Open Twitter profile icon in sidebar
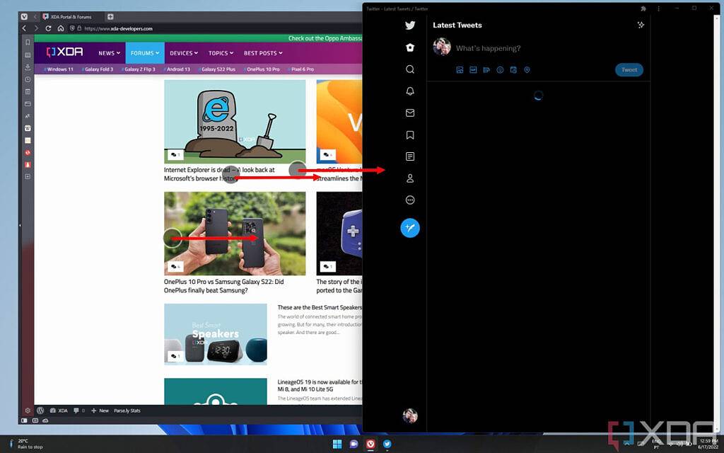The width and height of the screenshot is (724, 453). (x=410, y=178)
